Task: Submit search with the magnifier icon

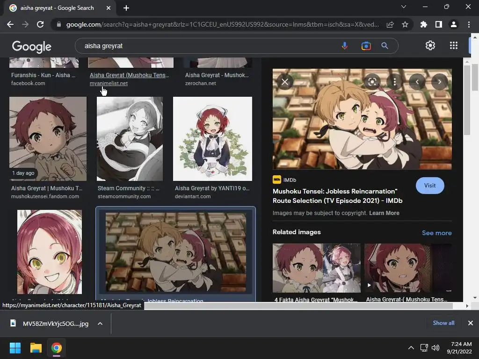Action: pyautogui.click(x=385, y=46)
